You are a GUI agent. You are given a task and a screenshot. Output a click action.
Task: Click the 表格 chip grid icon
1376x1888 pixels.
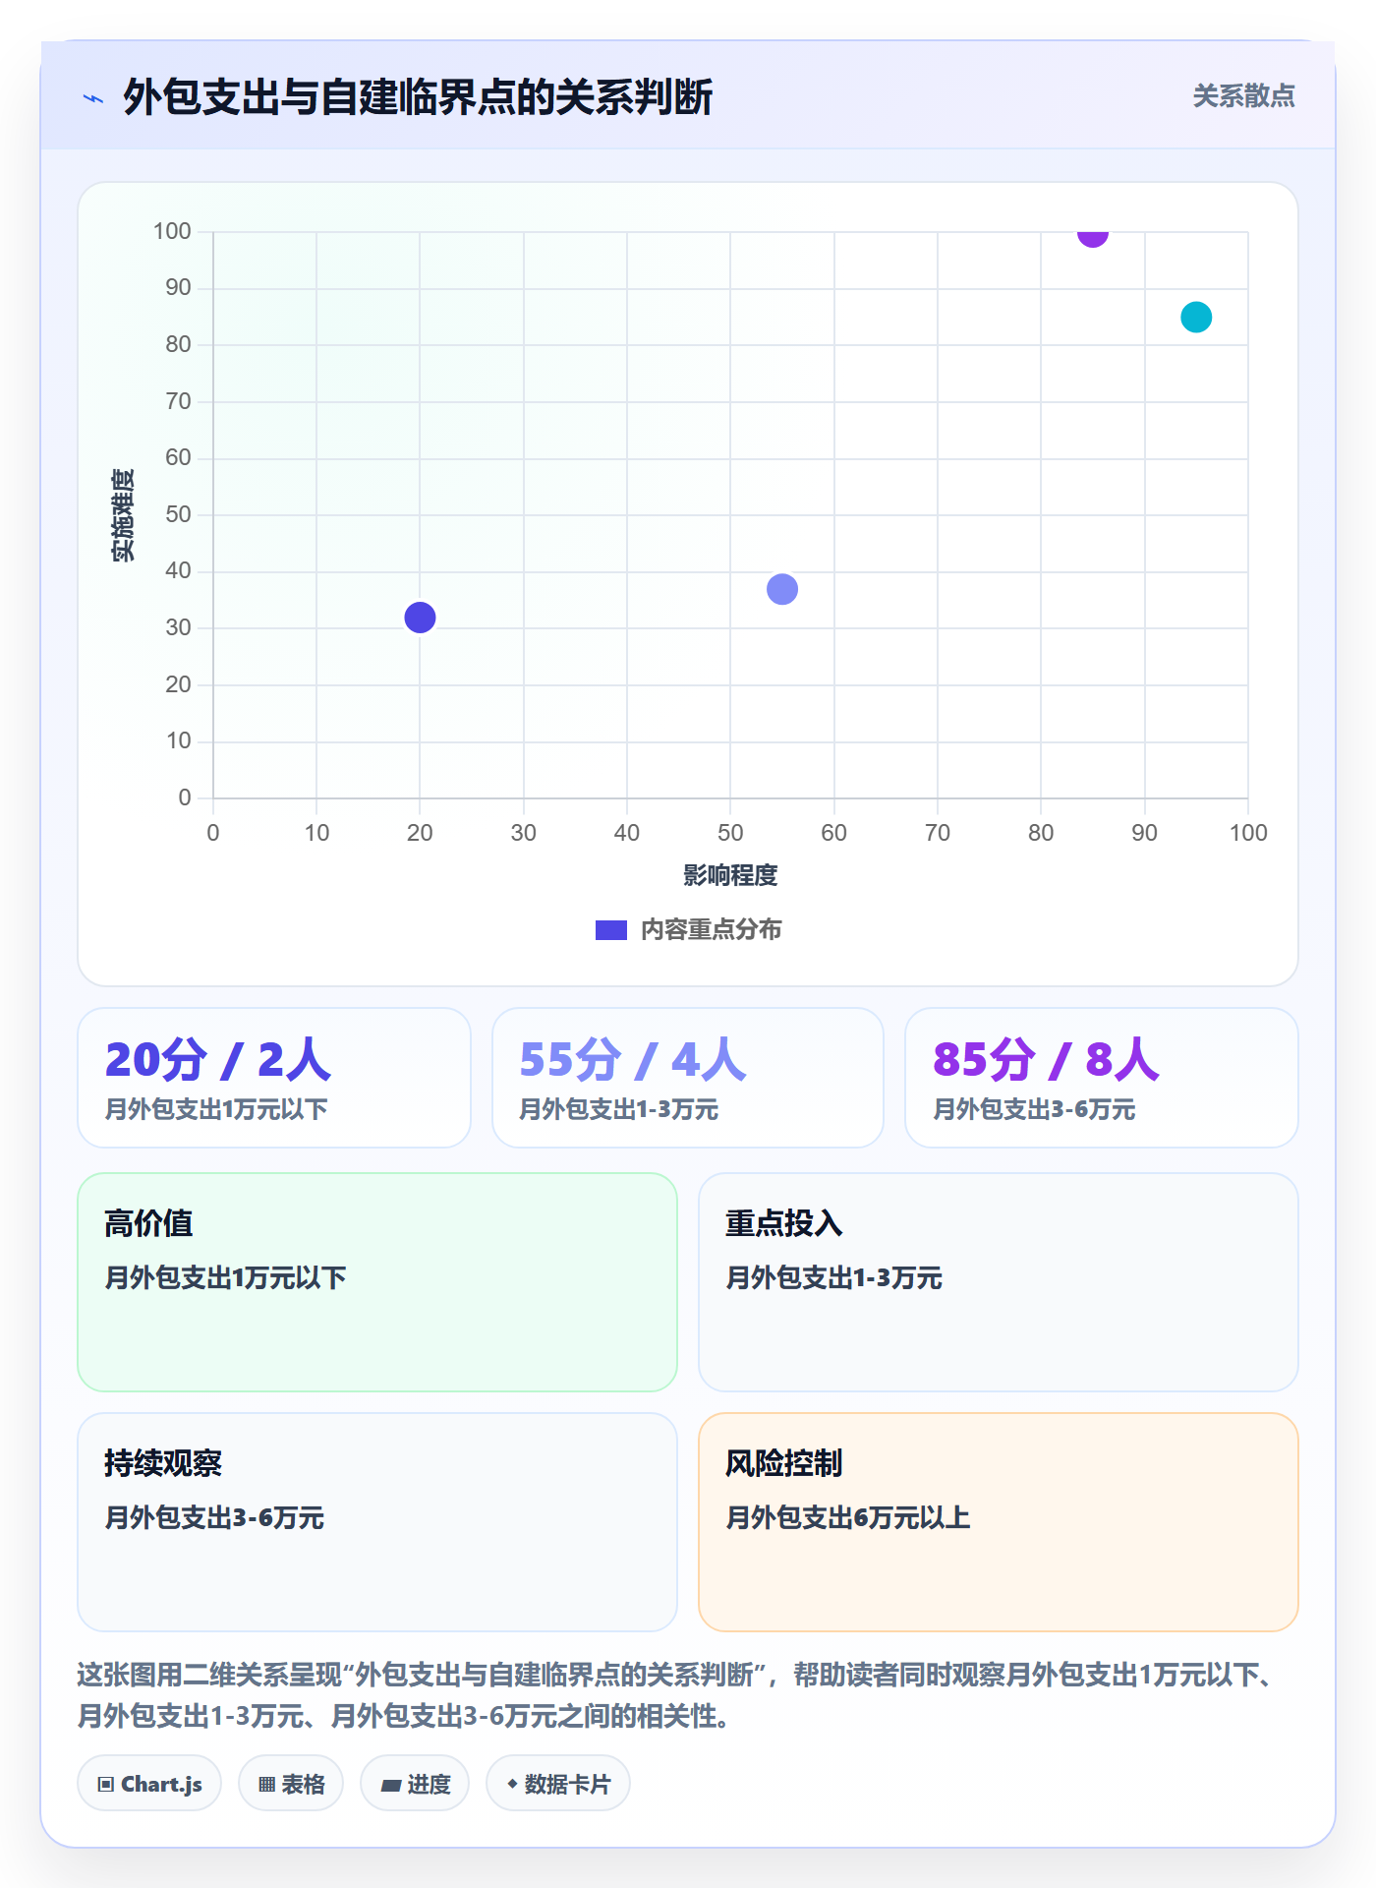[266, 1785]
